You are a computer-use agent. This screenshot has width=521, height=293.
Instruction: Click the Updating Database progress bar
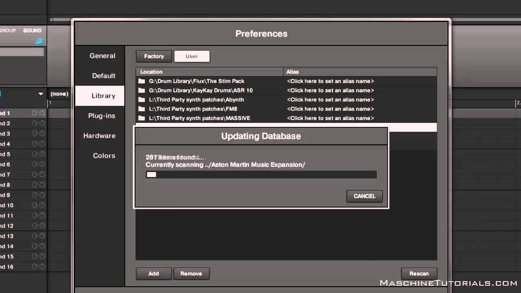tap(261, 175)
